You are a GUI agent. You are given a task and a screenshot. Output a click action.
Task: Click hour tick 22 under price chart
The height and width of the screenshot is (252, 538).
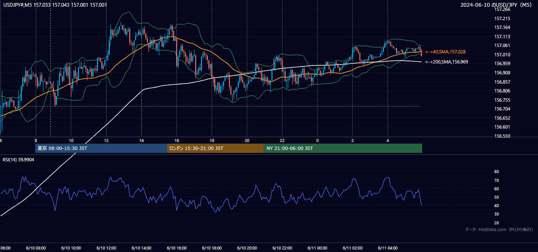click(x=282, y=140)
